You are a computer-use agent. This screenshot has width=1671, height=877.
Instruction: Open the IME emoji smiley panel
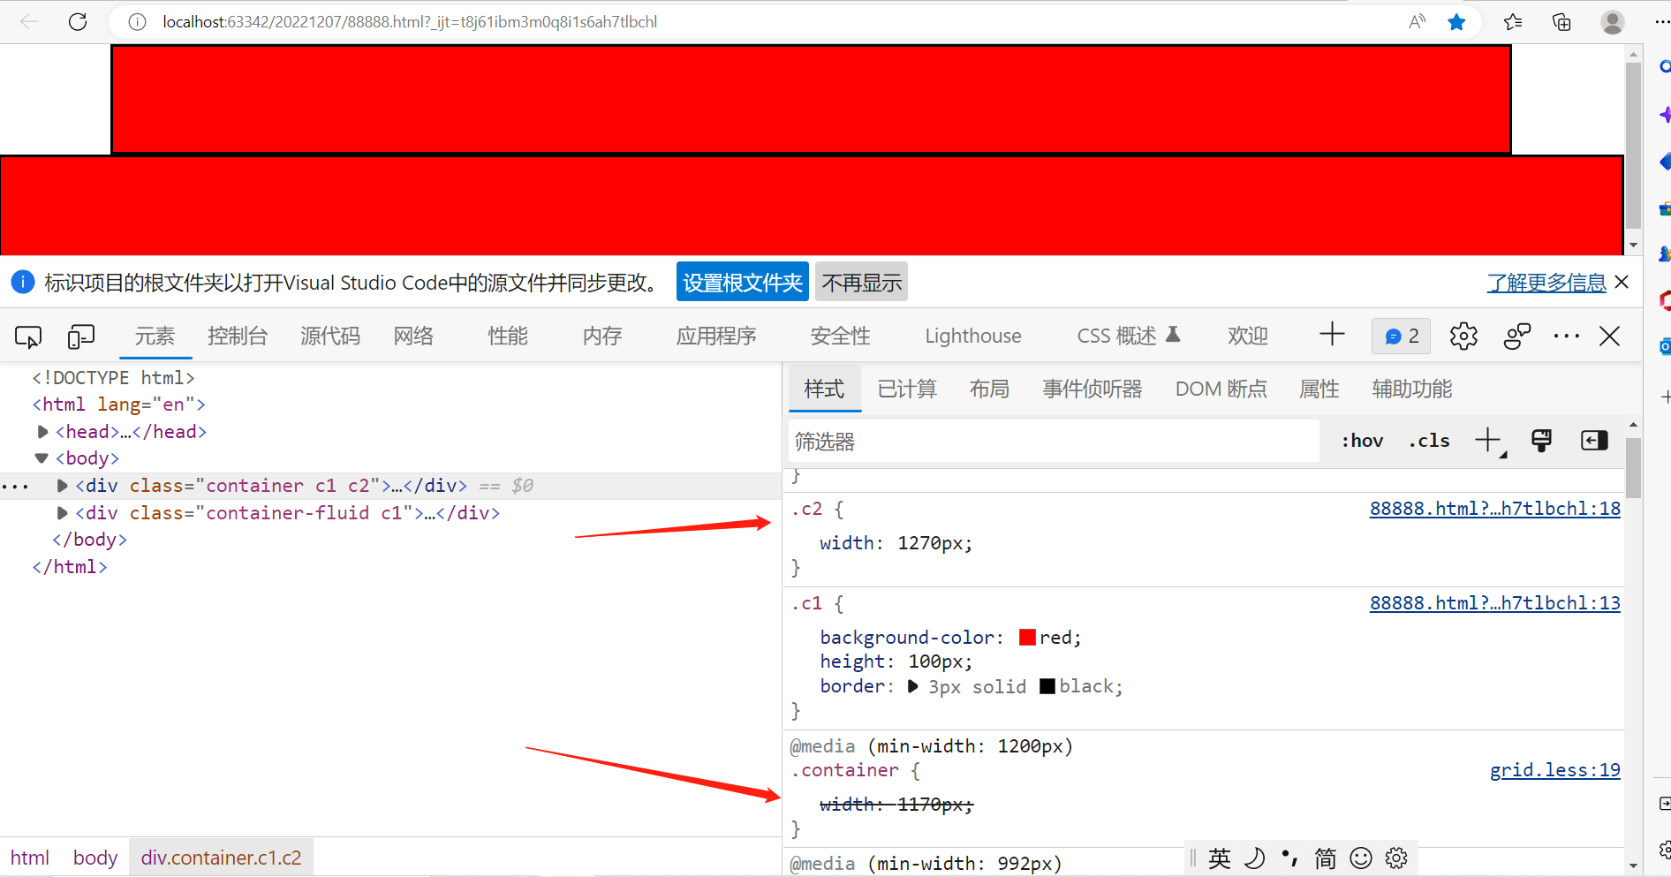pyautogui.click(x=1361, y=858)
